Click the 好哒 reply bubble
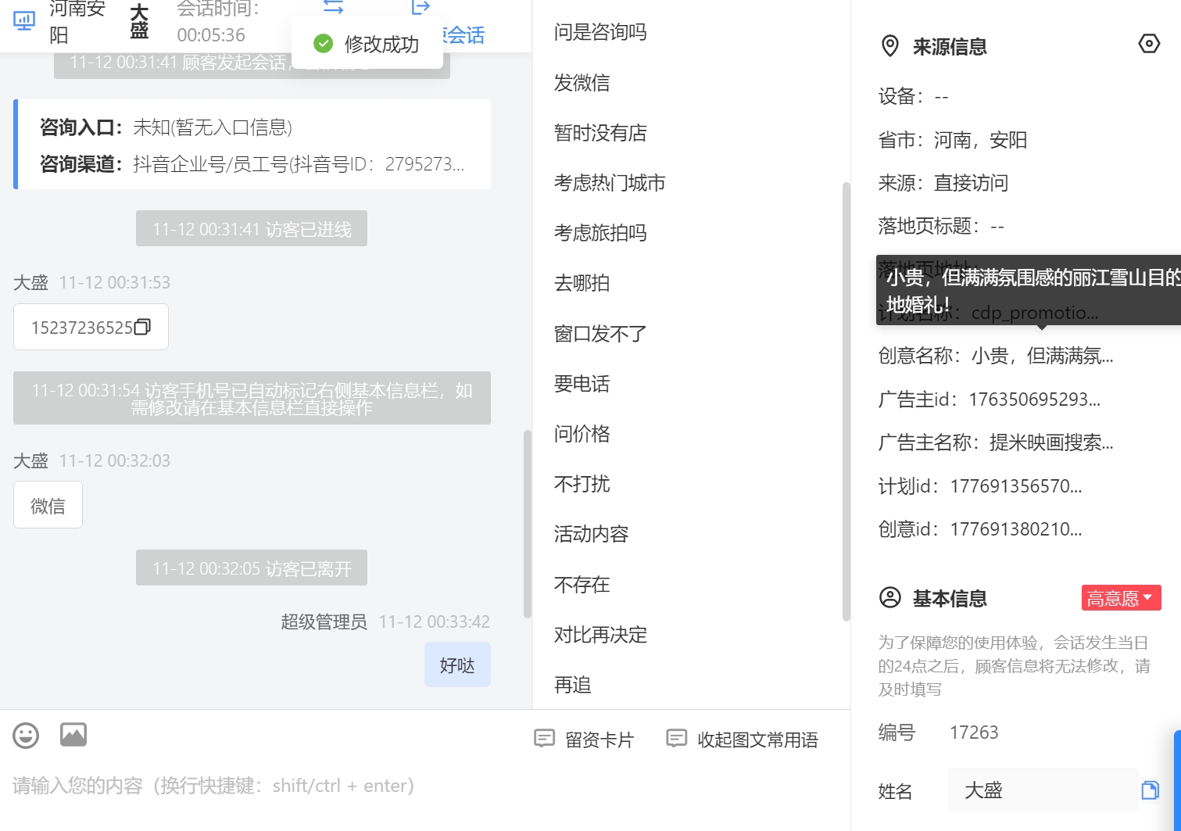Image resolution: width=1181 pixels, height=831 pixels. [457, 664]
